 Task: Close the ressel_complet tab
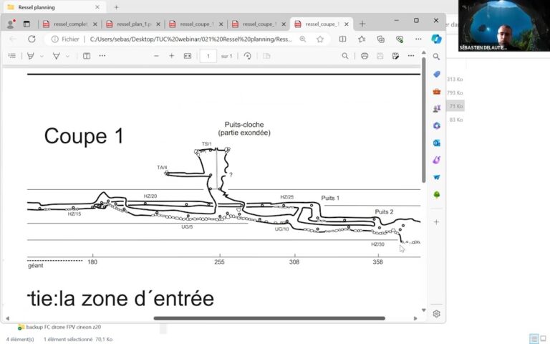tap(95, 24)
